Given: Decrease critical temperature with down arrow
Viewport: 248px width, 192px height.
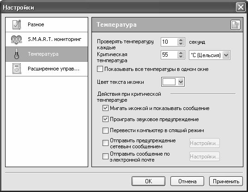Looking at the screenshot, I should (x=181, y=57).
